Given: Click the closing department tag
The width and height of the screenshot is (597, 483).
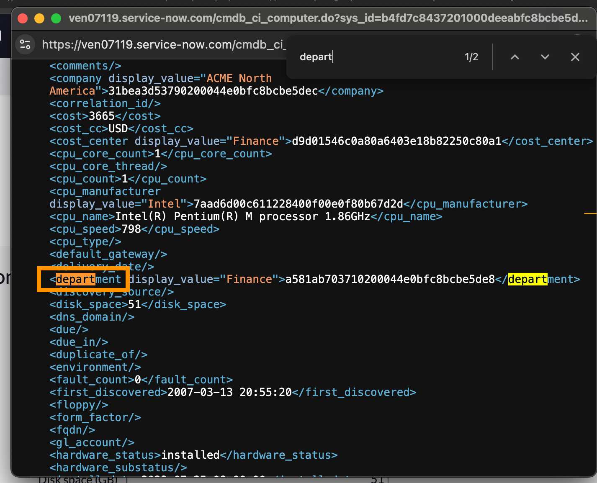Looking at the screenshot, I should pos(538,279).
